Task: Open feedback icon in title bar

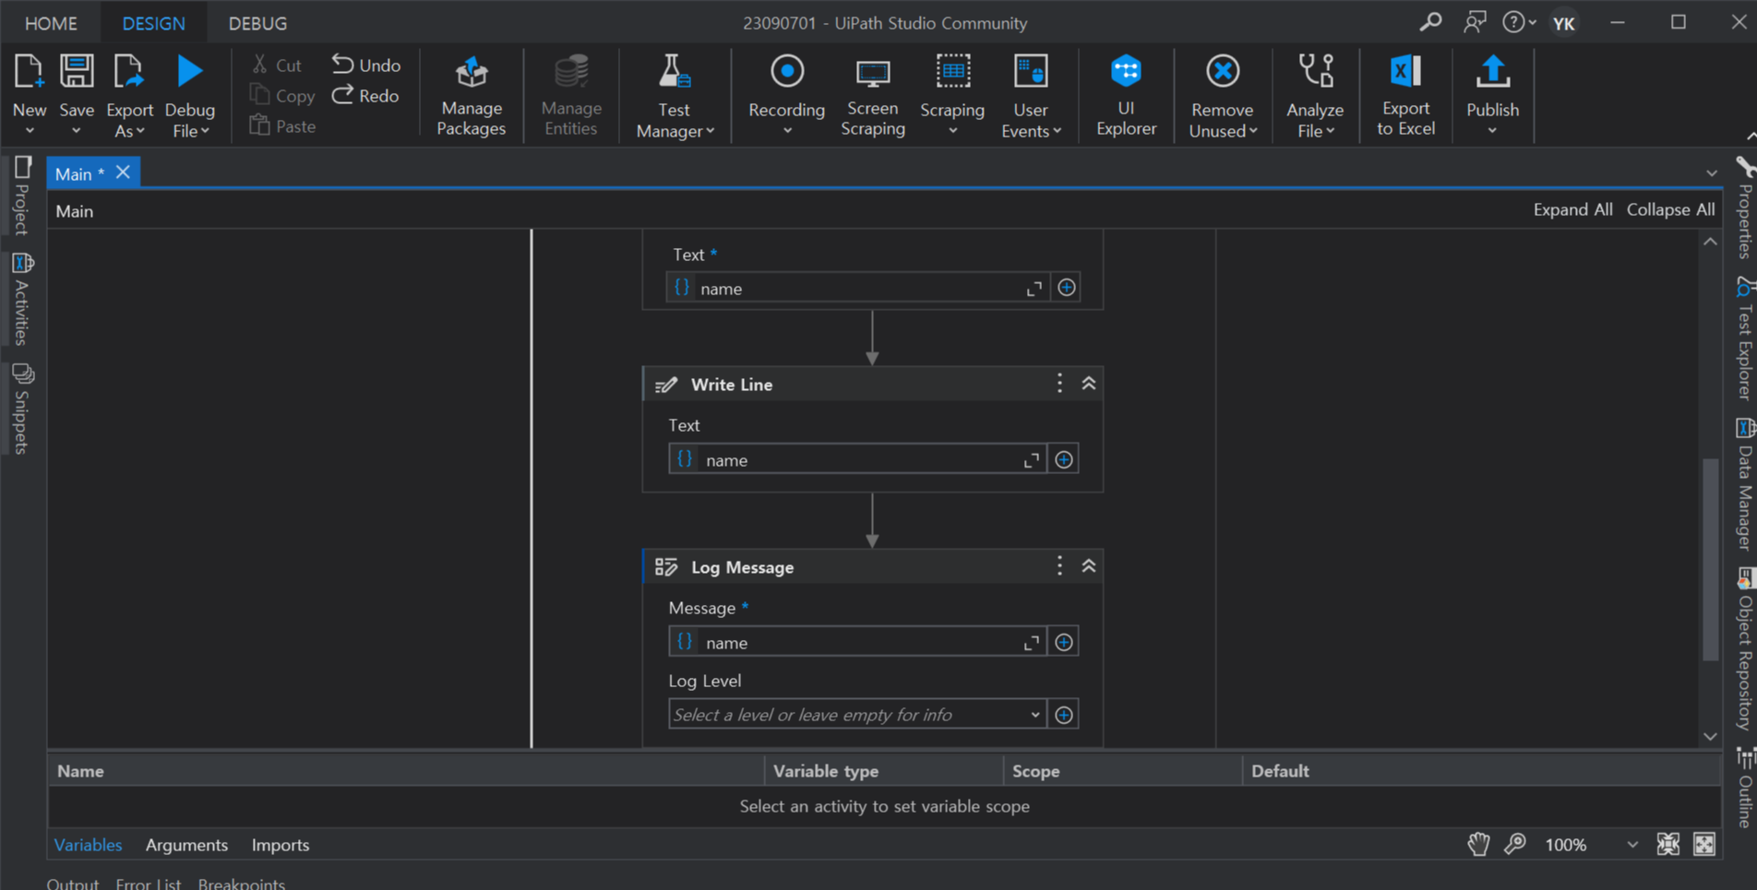Action: pyautogui.click(x=1475, y=22)
